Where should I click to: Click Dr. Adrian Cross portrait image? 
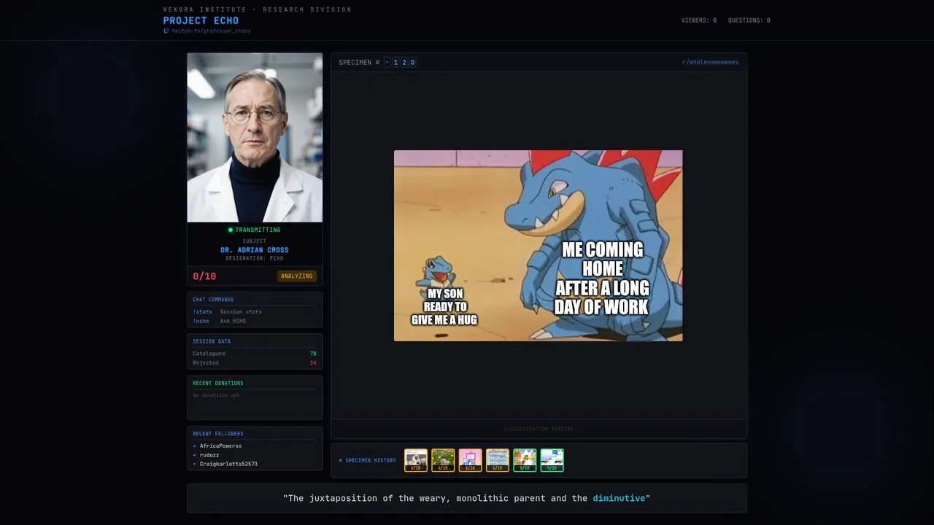click(255, 137)
